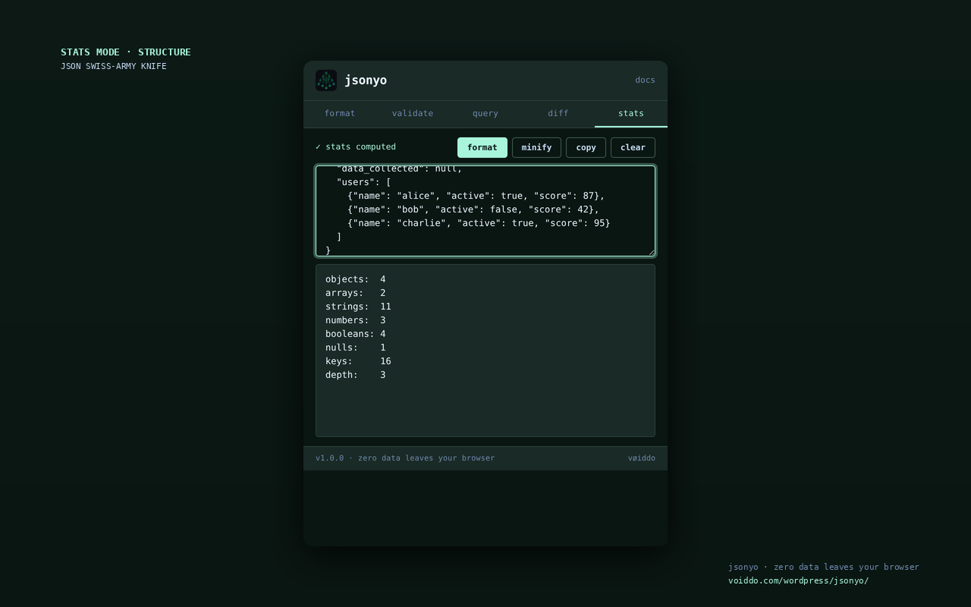Clear the input with clear button

click(633, 147)
